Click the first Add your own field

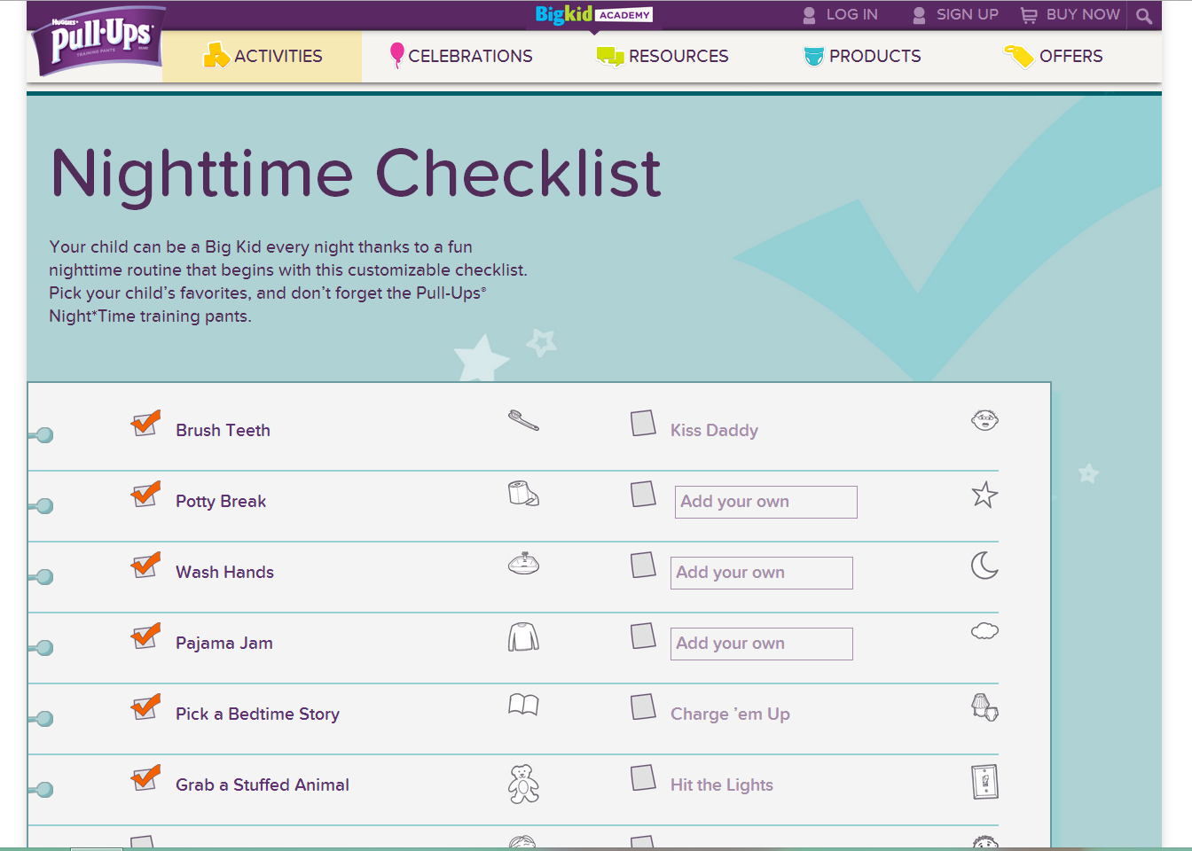[x=765, y=502]
